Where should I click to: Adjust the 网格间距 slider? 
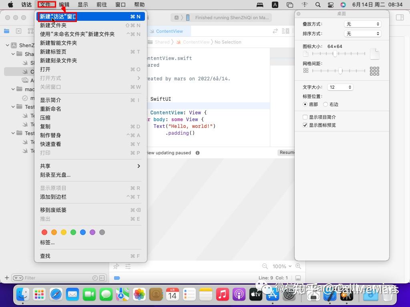(339, 71)
